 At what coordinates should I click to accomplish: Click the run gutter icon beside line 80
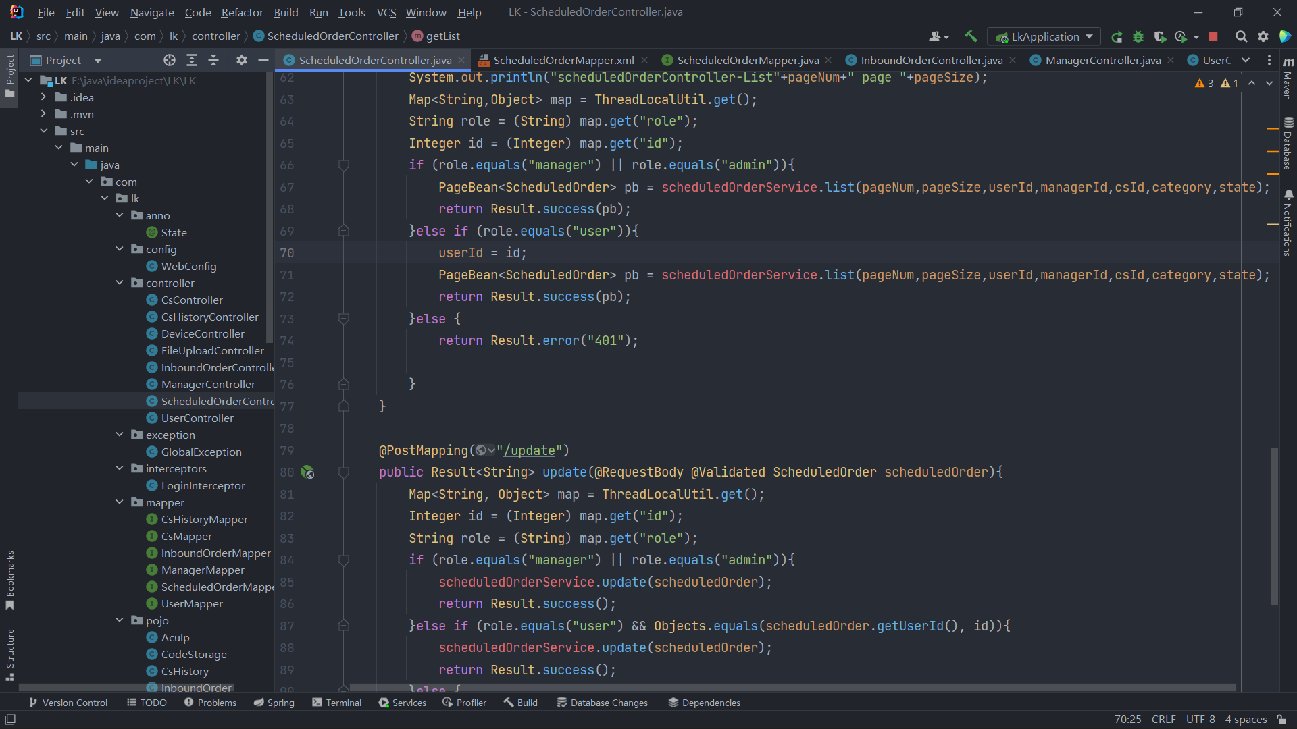[x=307, y=473]
